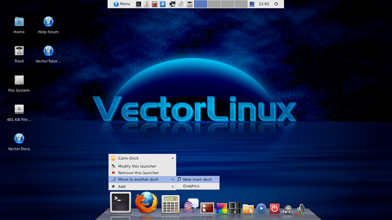
Task: Click the speaker volume icon in the dock
Action: pos(300,209)
